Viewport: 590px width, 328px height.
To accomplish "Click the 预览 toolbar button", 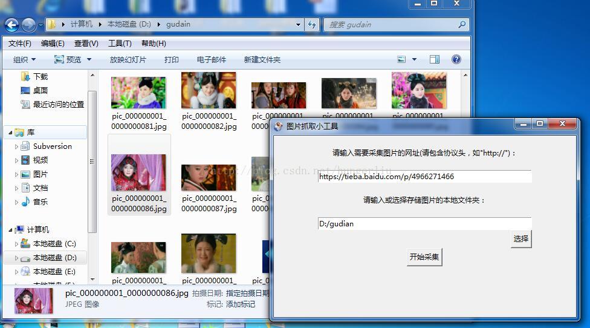I will tap(68, 59).
